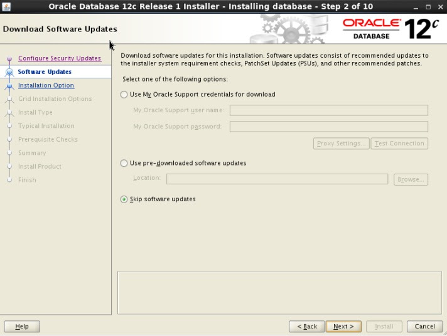Close the installer window
The image size is (447, 336).
click(441, 7)
